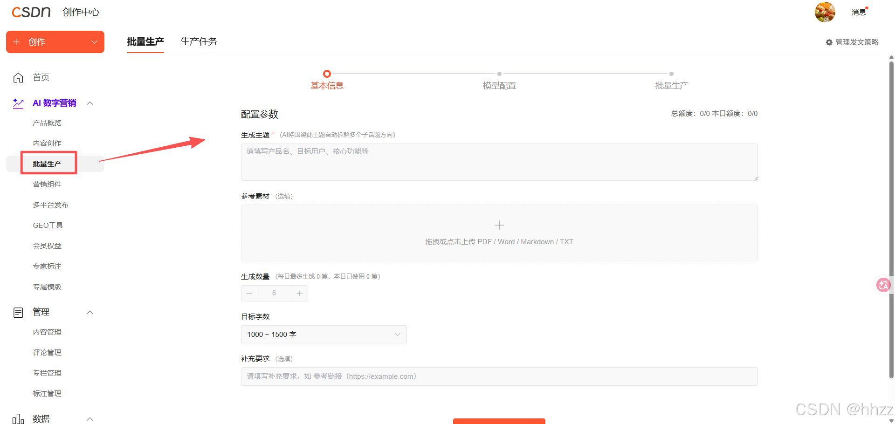Click the 创作中心 header title
This screenshot has width=895, height=424.
pos(81,13)
